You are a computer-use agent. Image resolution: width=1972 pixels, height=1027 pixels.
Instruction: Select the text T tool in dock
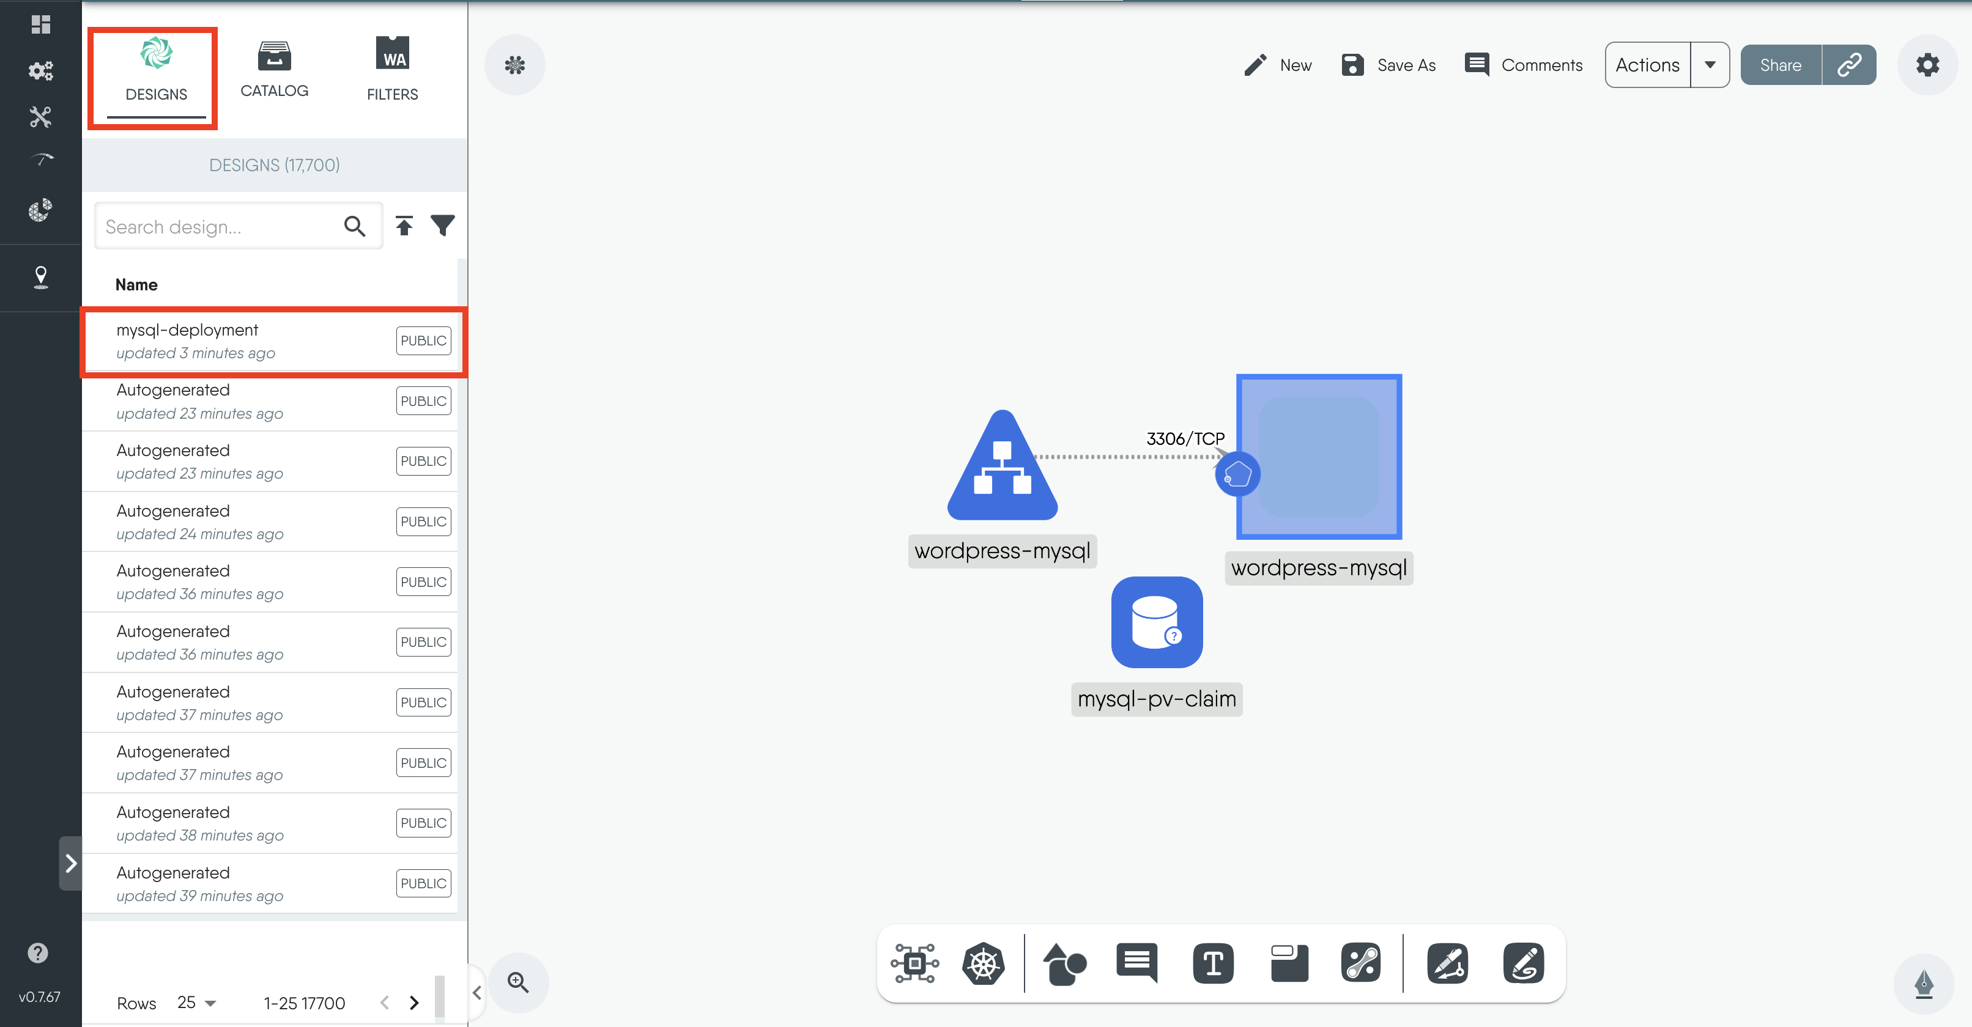[1212, 963]
